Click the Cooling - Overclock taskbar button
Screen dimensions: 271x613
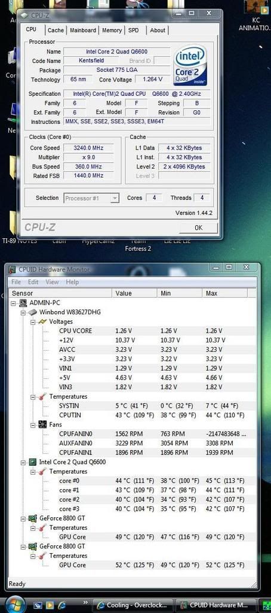[134, 605]
